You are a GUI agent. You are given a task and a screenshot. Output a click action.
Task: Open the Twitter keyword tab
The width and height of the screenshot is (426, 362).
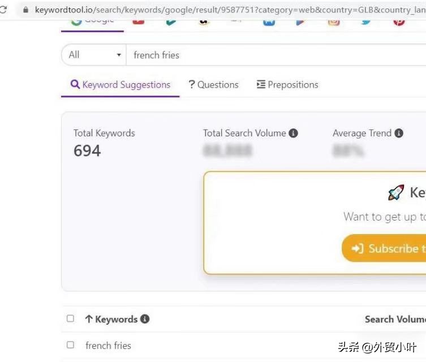coord(367,21)
